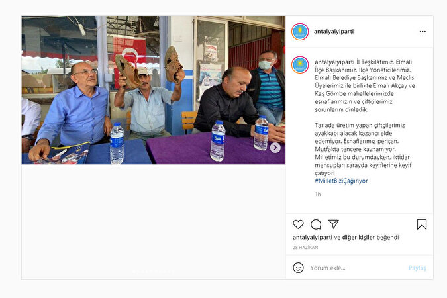This screenshot has height=298, width=447.
Task: Like the post with the heart icon
Action: (x=298, y=224)
